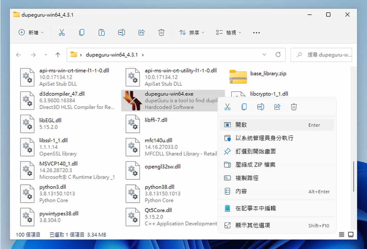The height and width of the screenshot is (249, 367).
Task: Click the Delete trash icon in the top toolbar
Action: point(161,33)
